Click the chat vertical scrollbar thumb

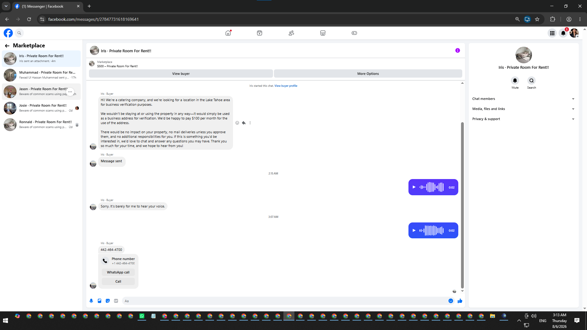coord(462,205)
